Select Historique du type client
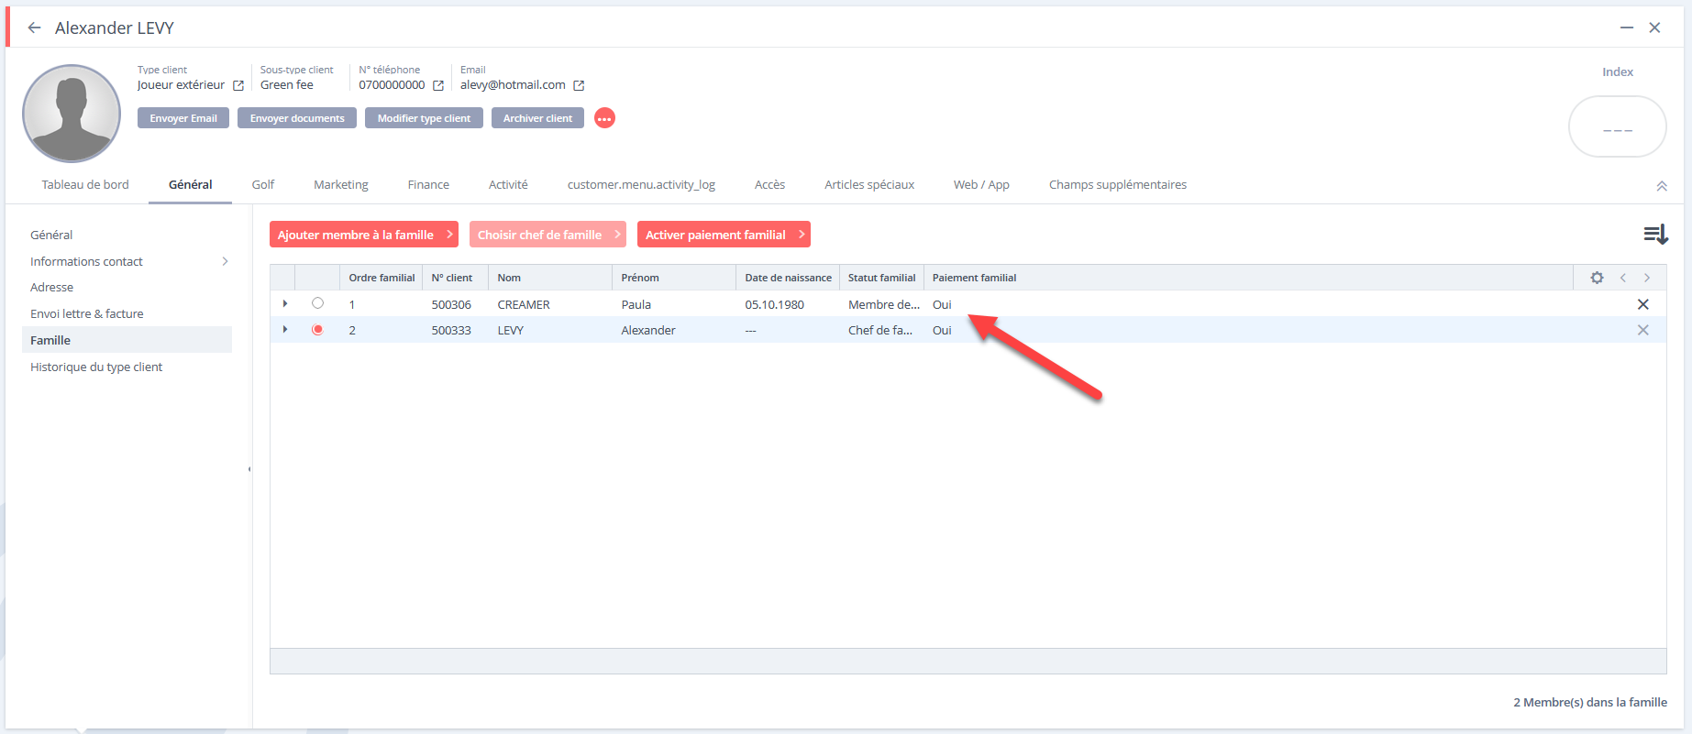This screenshot has width=1692, height=734. point(96,367)
